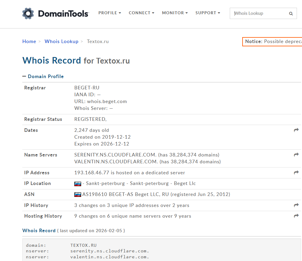Click the share arrow in IP History row

tap(296, 205)
